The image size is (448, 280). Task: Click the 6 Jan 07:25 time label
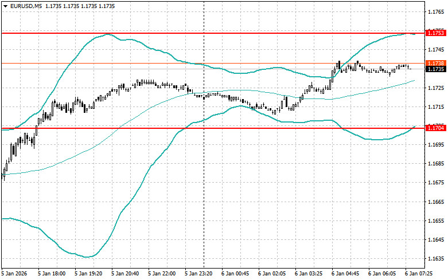click(419, 274)
